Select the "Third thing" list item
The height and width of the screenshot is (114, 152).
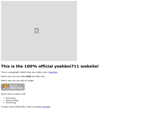point(11,102)
